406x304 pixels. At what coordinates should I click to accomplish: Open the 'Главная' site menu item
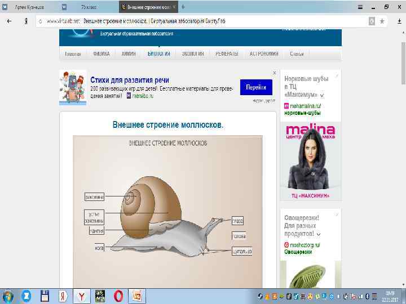(x=73, y=54)
